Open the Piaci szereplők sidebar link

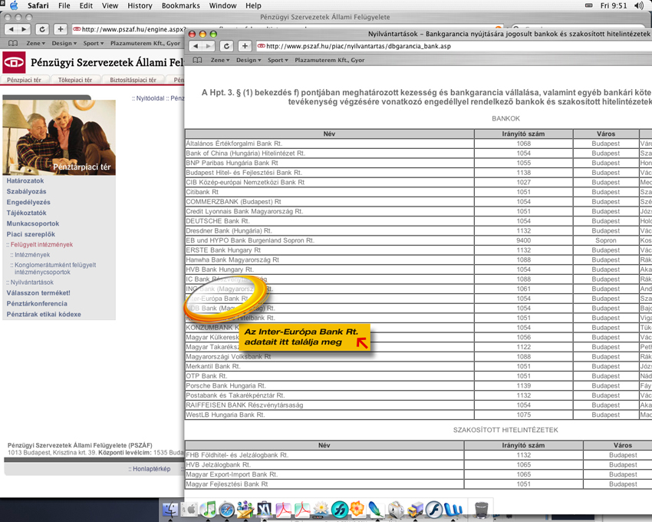(x=31, y=234)
